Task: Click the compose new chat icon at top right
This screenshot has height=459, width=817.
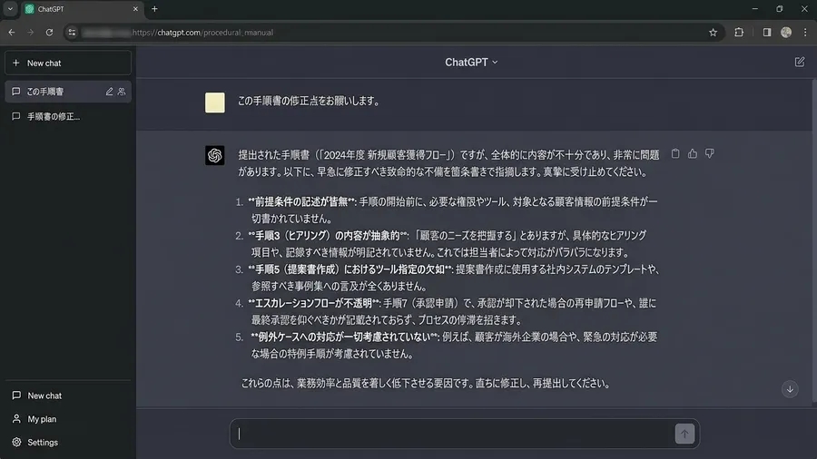Action: click(x=799, y=62)
